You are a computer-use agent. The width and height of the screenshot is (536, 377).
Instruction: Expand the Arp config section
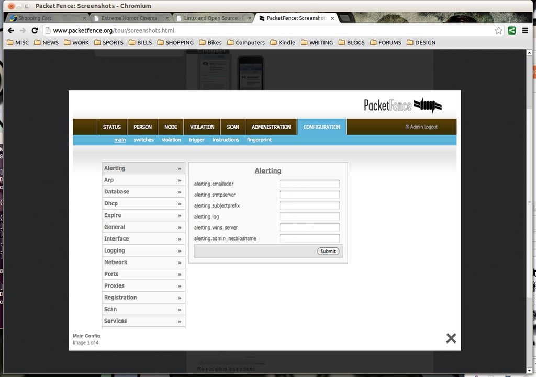[x=143, y=180]
